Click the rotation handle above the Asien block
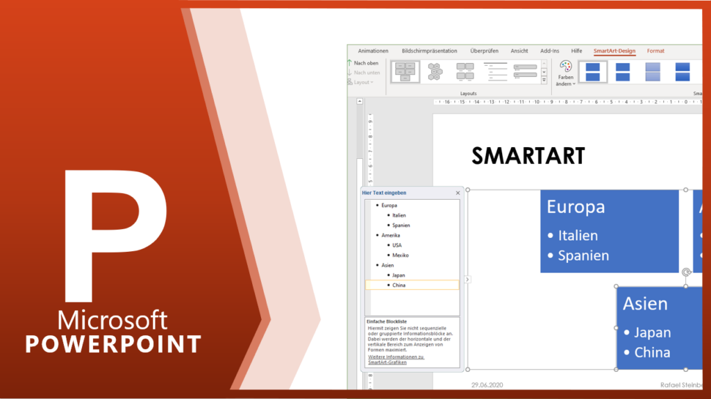The height and width of the screenshot is (399, 711). click(x=686, y=272)
